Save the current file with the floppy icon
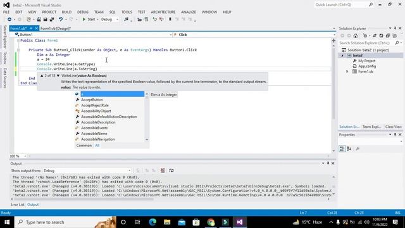 coord(45,20)
